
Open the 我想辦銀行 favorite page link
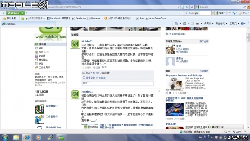pyautogui.click(x=52, y=106)
